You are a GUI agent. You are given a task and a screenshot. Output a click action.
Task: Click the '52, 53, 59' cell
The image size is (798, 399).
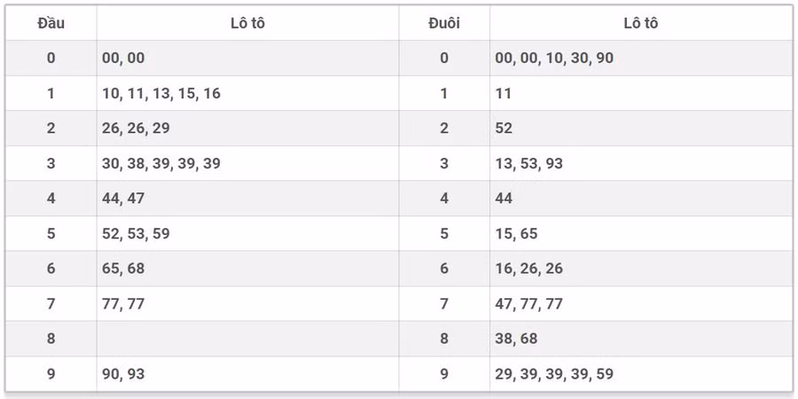coord(136,234)
